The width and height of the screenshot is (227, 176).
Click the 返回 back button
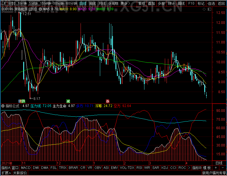coord(221,3)
